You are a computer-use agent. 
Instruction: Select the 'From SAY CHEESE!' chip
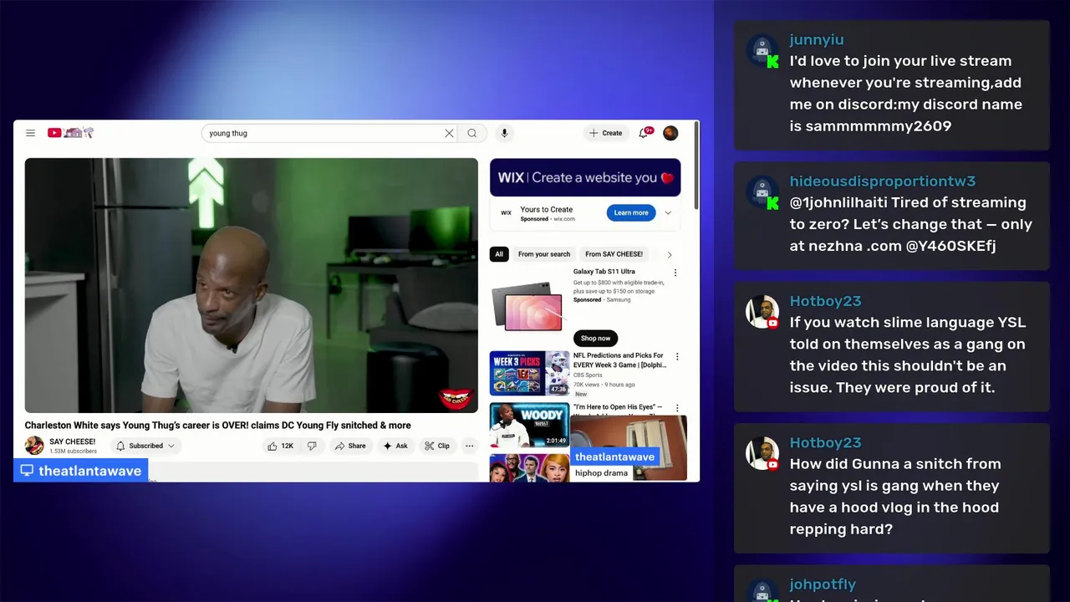coord(614,254)
